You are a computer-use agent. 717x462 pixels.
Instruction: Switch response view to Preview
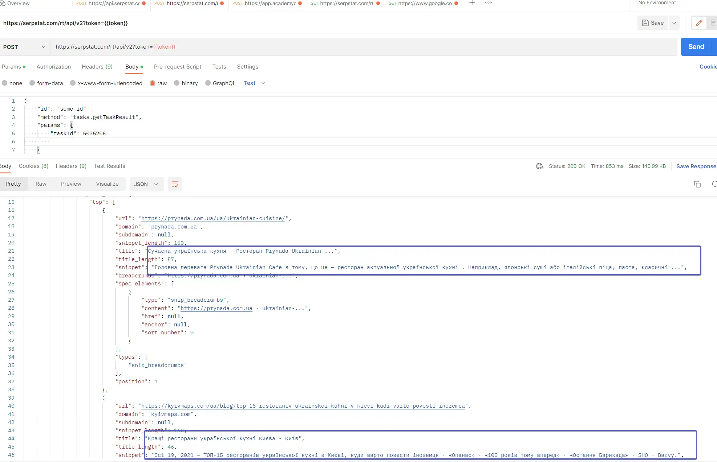[71, 184]
